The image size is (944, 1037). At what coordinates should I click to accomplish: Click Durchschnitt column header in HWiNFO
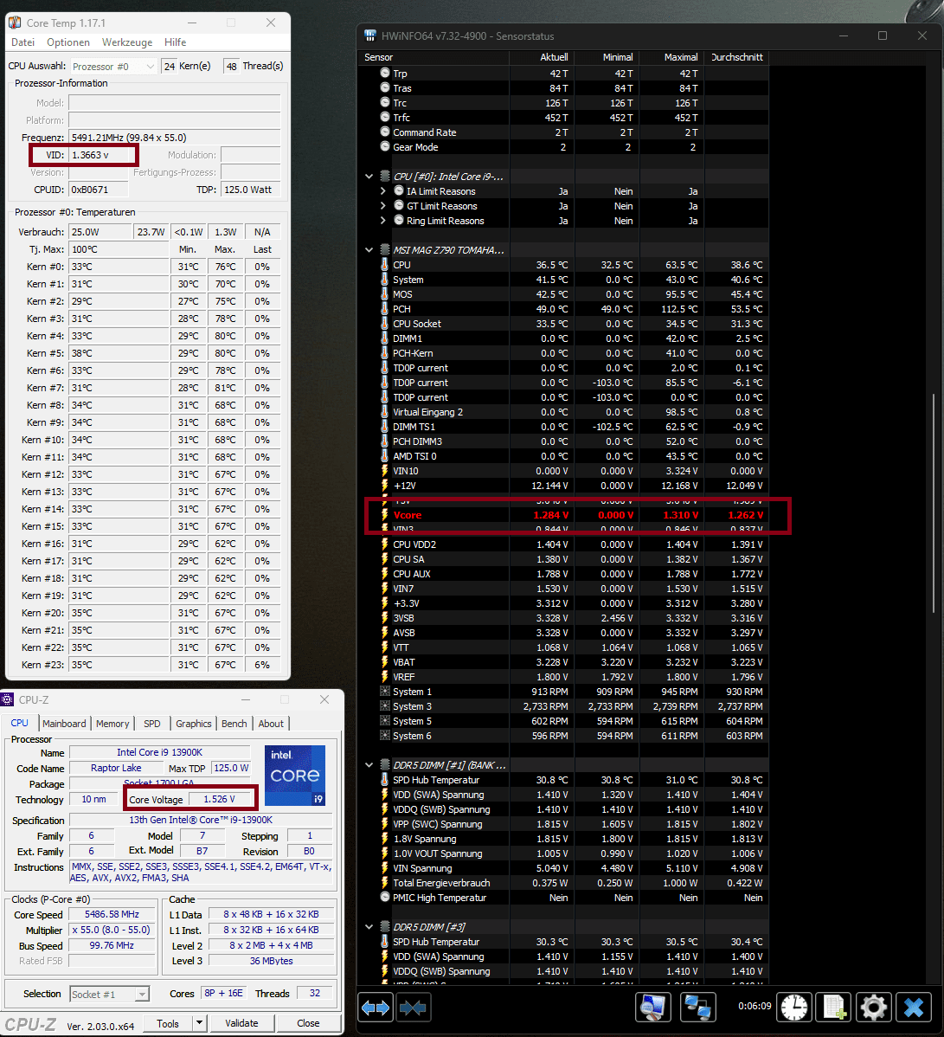tap(736, 57)
